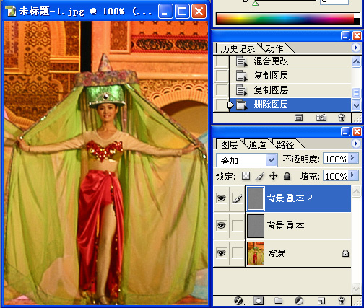The width and height of the screenshot is (364, 308).
Task: Select the 混合更改 history state
Action: point(290,61)
